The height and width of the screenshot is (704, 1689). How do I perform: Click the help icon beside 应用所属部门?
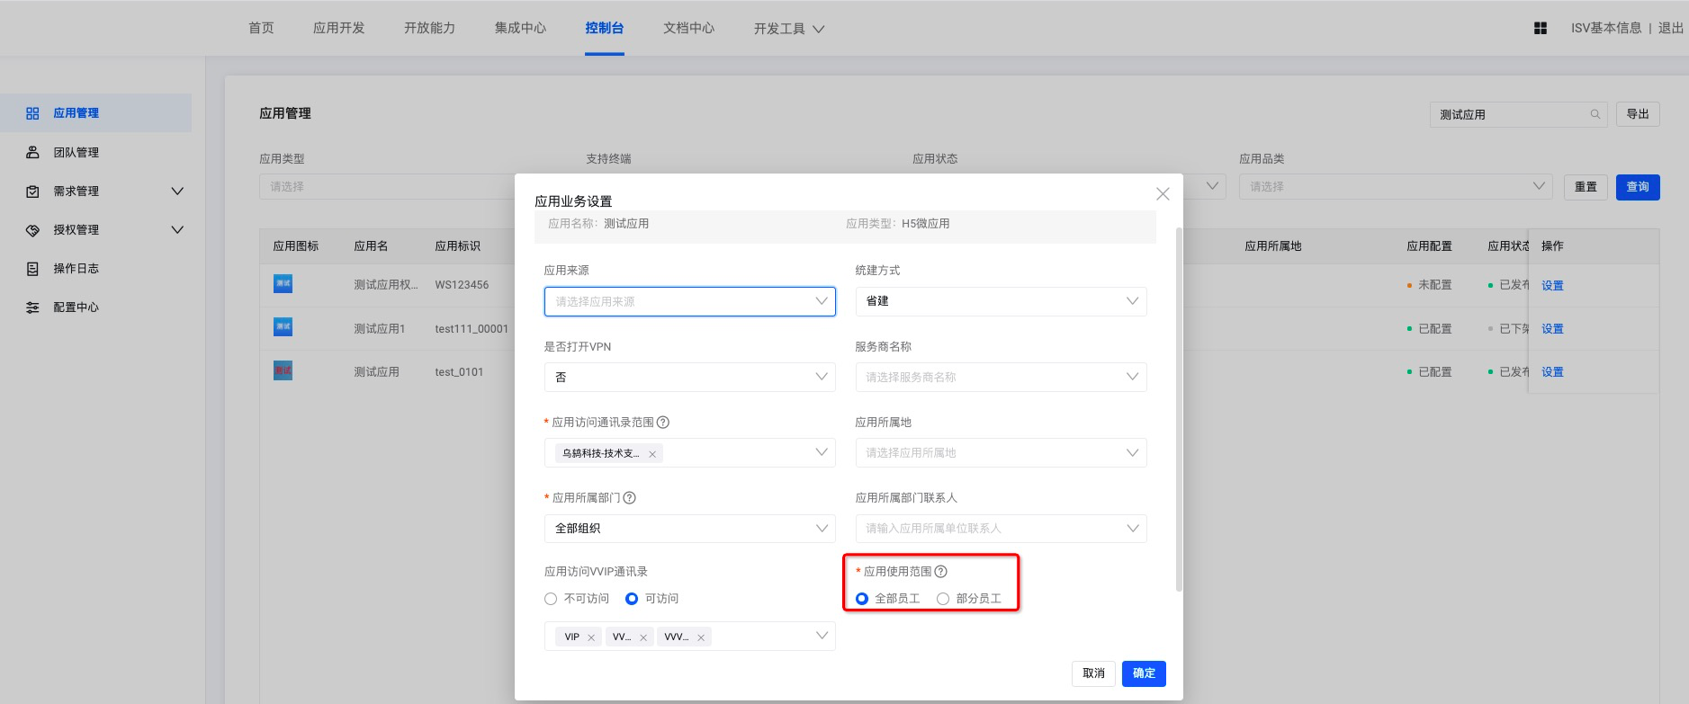[x=630, y=498]
